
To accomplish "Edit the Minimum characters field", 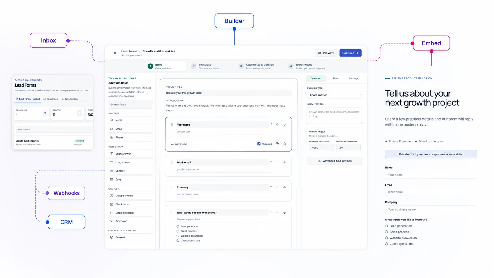I will [321, 147].
